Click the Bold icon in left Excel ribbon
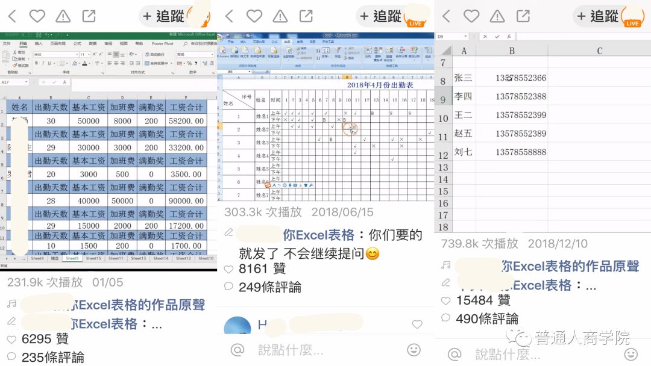The height and width of the screenshot is (366, 651). [x=37, y=63]
